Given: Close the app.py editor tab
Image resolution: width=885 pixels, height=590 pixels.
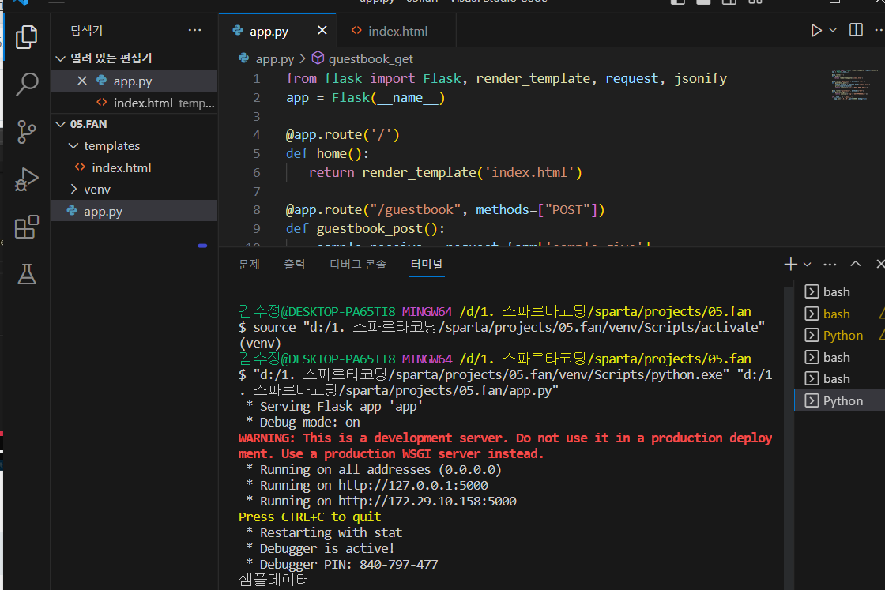Looking at the screenshot, I should [322, 30].
